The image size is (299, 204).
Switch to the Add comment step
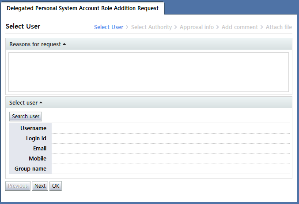click(x=240, y=27)
